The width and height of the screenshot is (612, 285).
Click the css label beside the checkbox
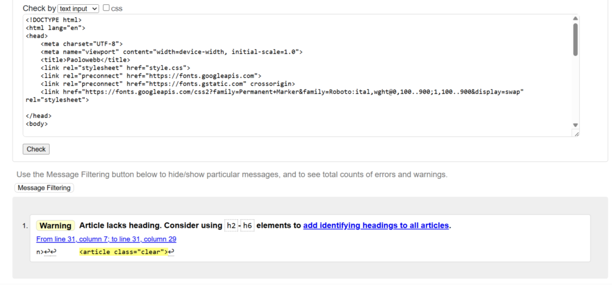(x=117, y=9)
